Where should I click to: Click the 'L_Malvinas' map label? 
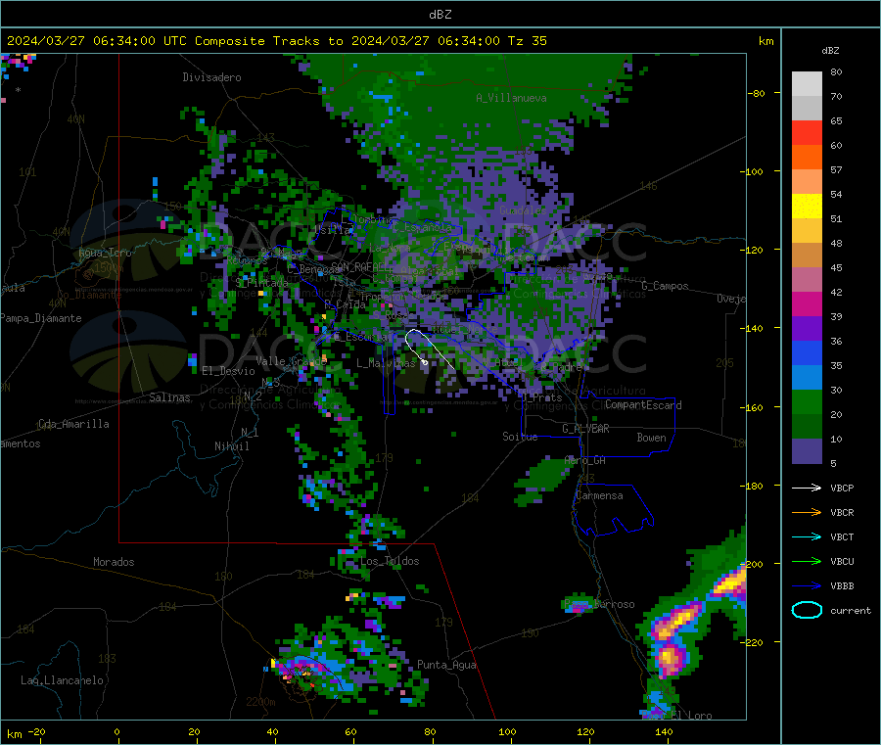pyautogui.click(x=386, y=363)
